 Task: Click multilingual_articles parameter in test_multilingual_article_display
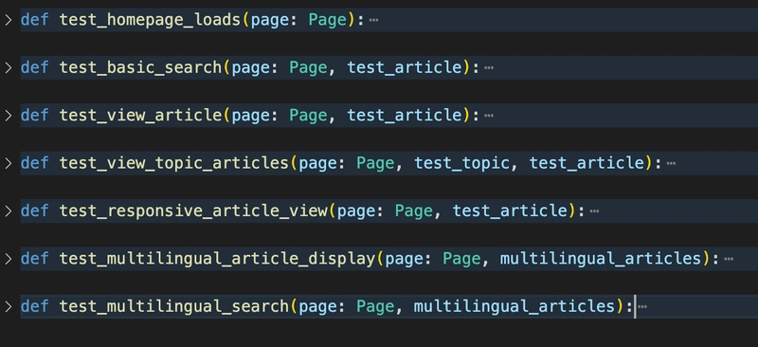(601, 259)
